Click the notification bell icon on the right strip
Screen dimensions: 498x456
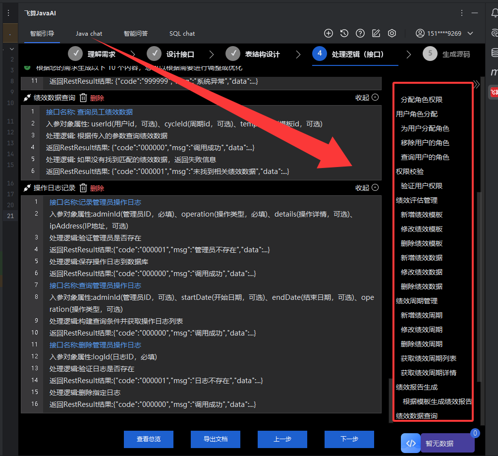494,13
